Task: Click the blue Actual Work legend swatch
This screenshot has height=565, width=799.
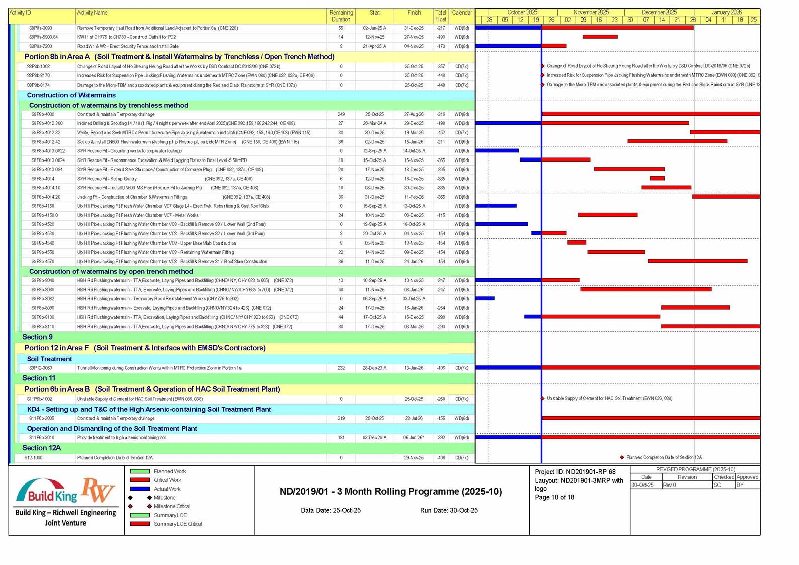Action: [x=140, y=489]
